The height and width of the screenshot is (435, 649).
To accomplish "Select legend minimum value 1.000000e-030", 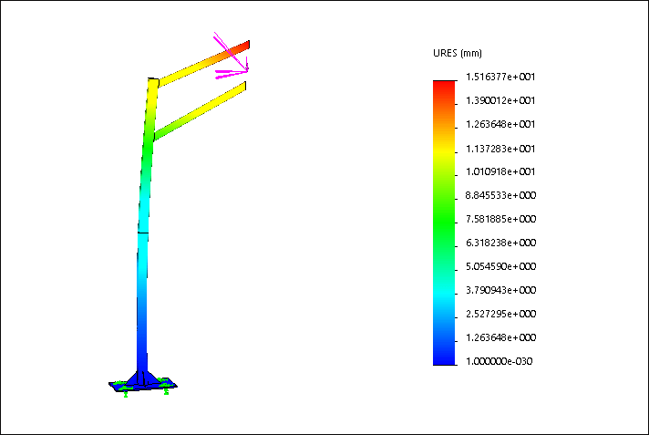I will pyautogui.click(x=500, y=361).
